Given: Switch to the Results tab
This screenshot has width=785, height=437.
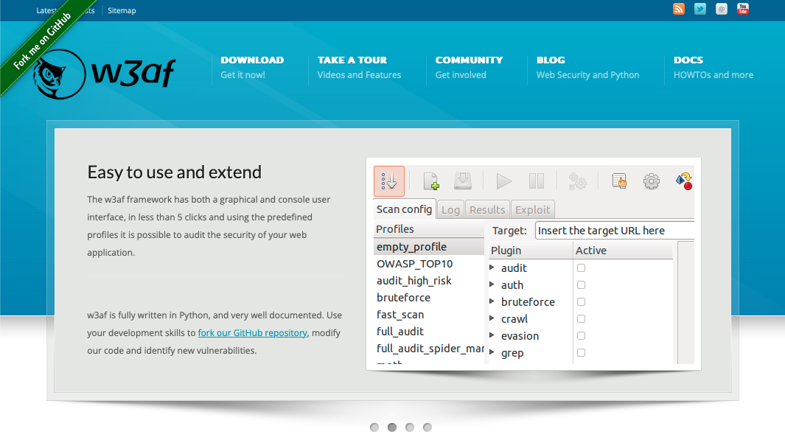Looking at the screenshot, I should 487,210.
